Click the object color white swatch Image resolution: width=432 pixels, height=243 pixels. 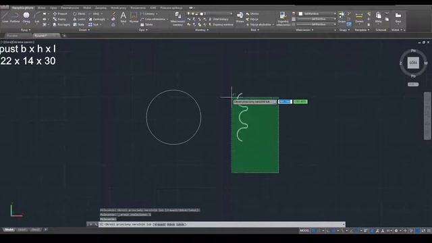point(300,13)
